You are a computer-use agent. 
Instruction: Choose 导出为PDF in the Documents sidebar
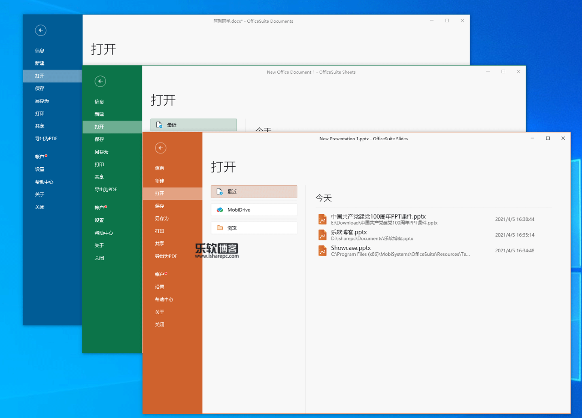click(x=46, y=139)
